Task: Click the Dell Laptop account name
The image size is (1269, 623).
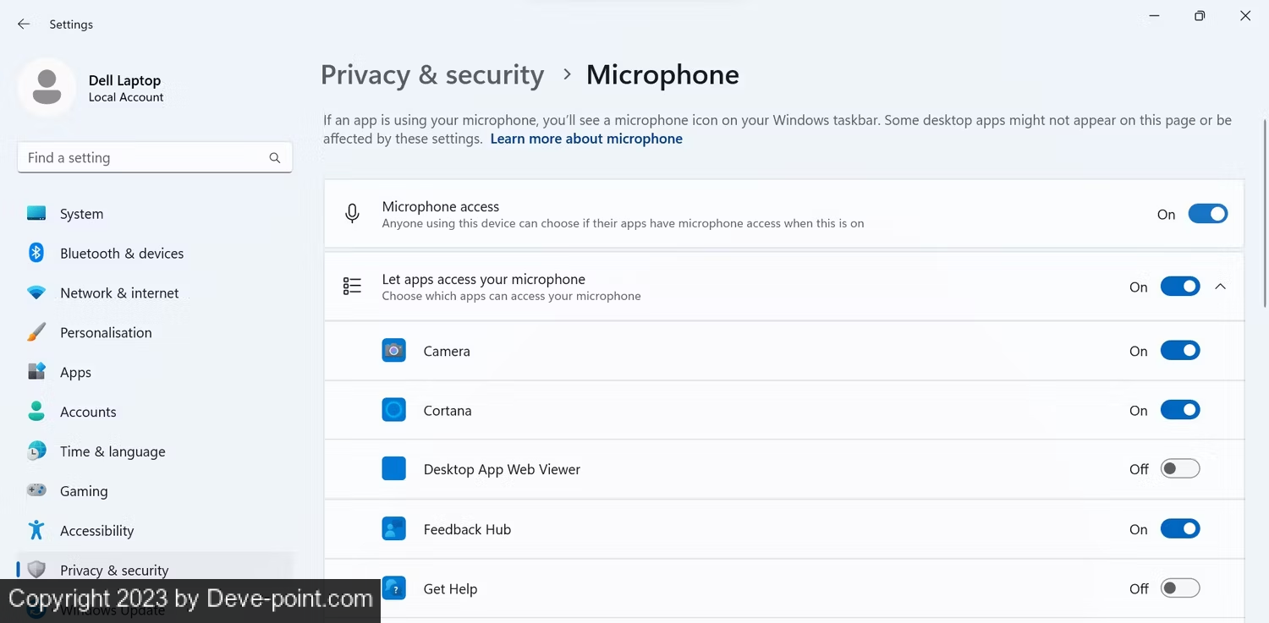Action: (124, 80)
